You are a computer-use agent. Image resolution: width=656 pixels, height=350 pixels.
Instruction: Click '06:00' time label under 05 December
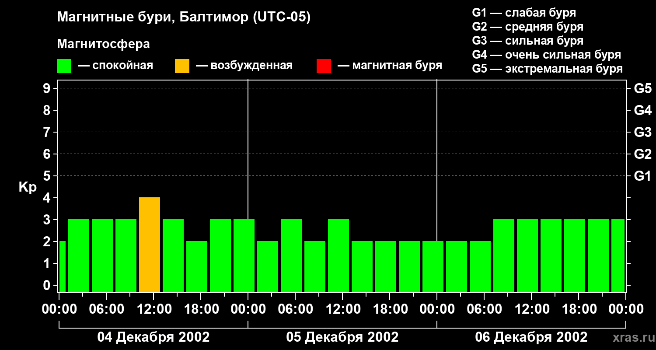pos(295,309)
